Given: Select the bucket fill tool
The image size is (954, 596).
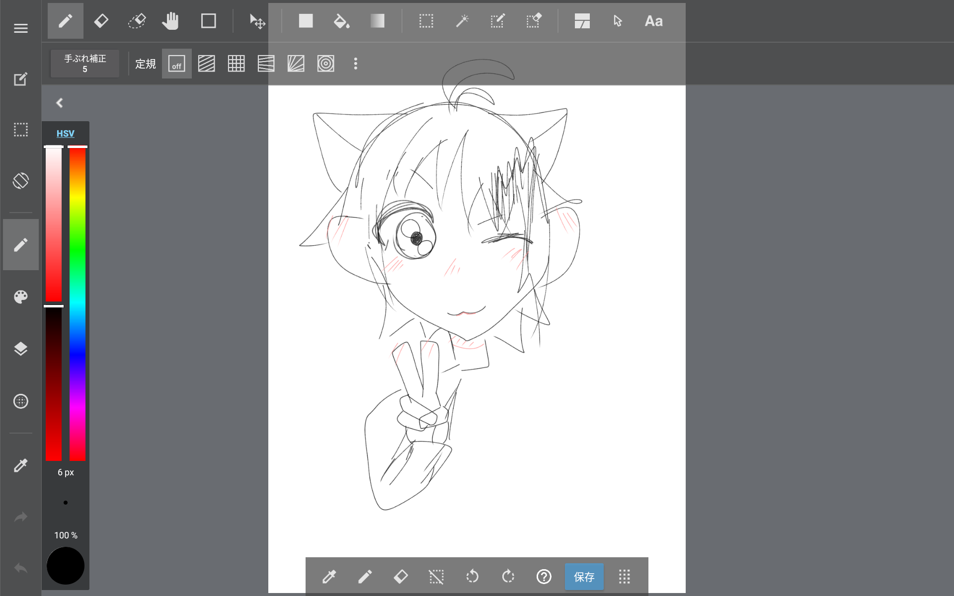Looking at the screenshot, I should (x=341, y=21).
